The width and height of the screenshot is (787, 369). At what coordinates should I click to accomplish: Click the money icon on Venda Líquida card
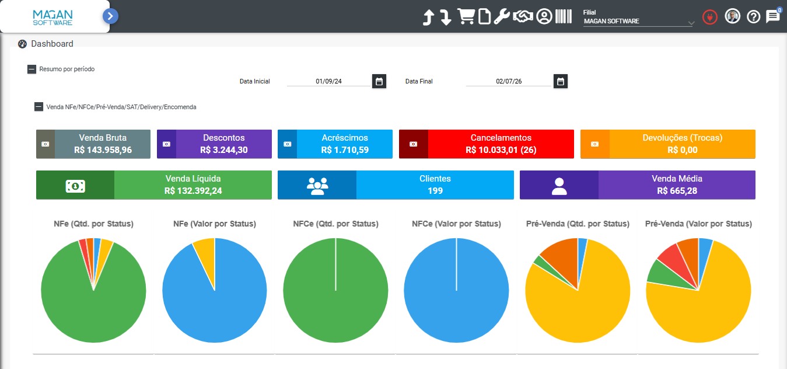coord(75,186)
